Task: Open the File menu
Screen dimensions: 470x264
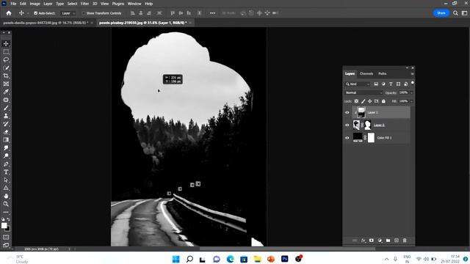Action: (13, 4)
